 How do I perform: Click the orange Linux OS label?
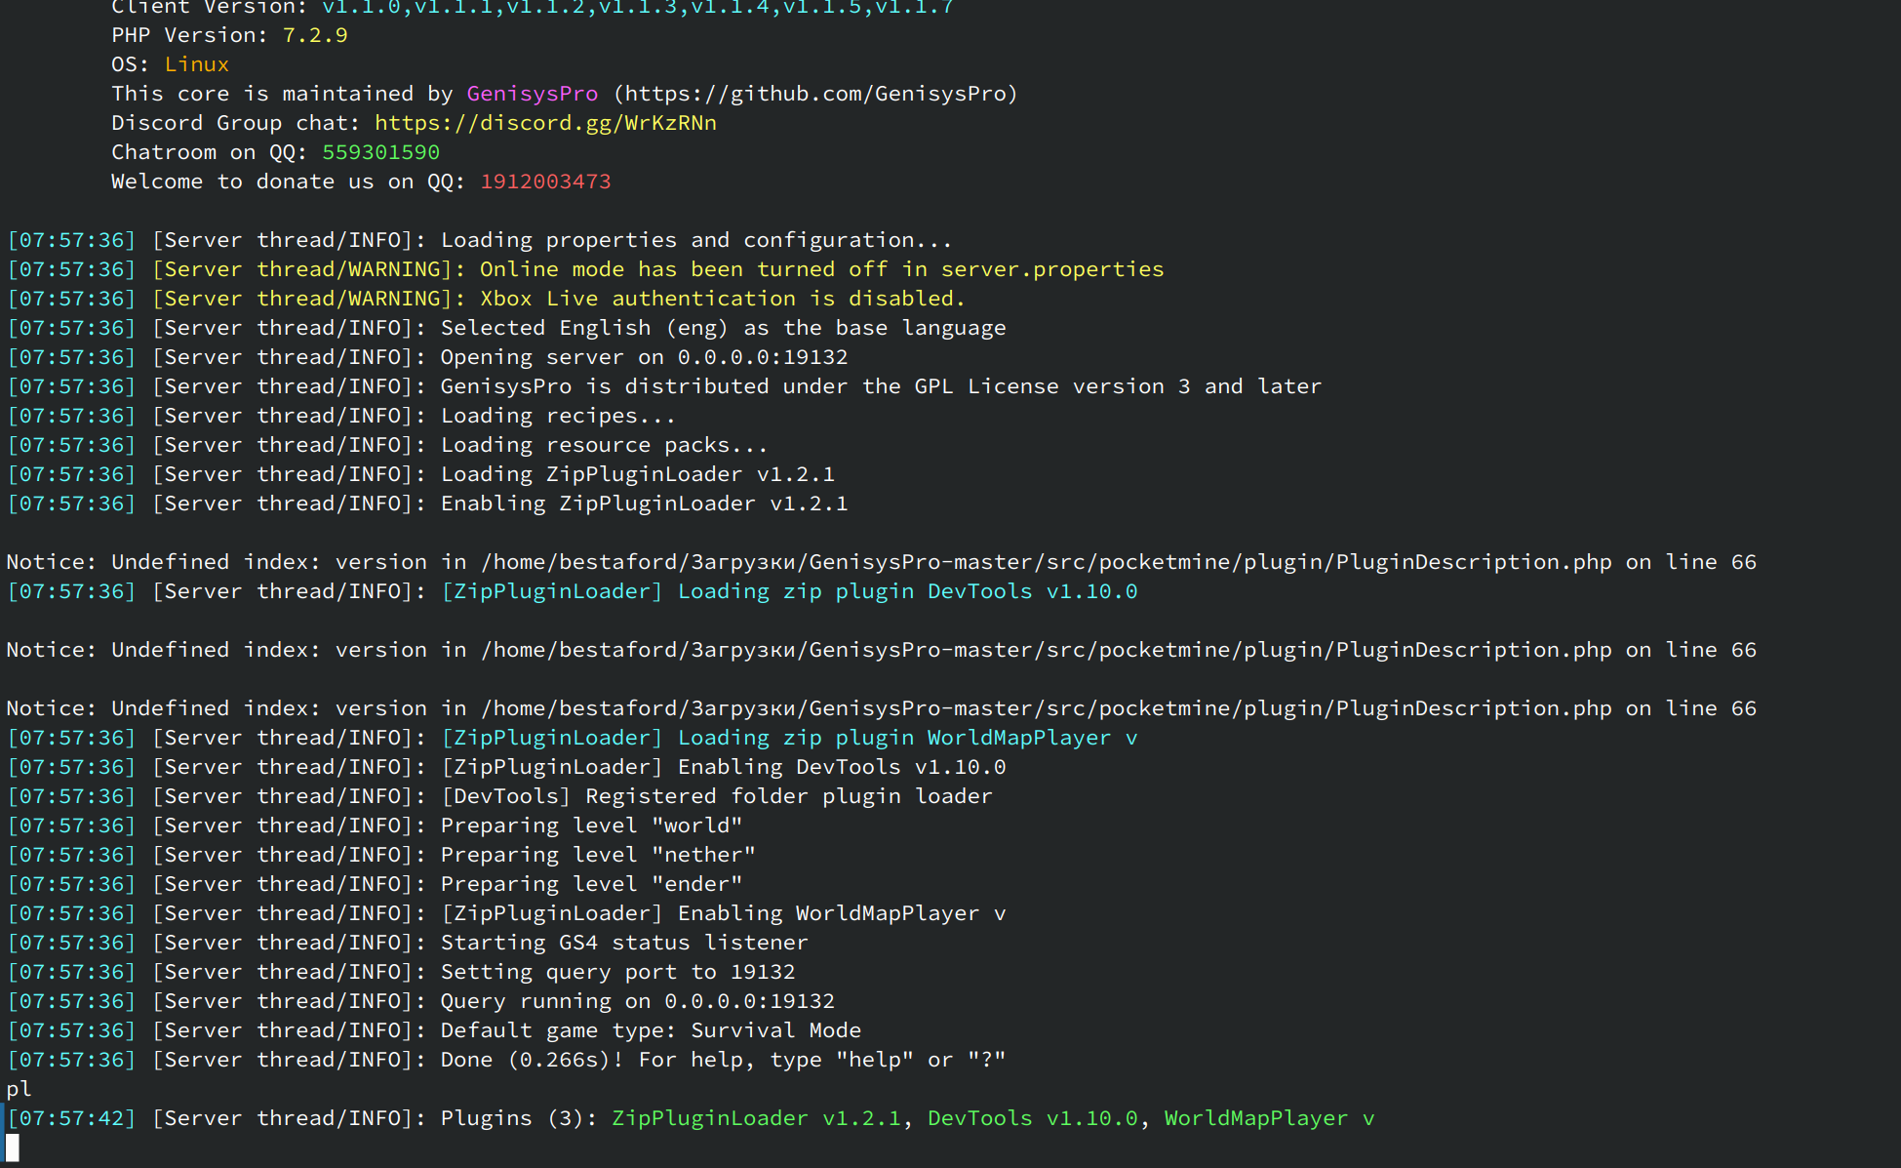pos(196,64)
